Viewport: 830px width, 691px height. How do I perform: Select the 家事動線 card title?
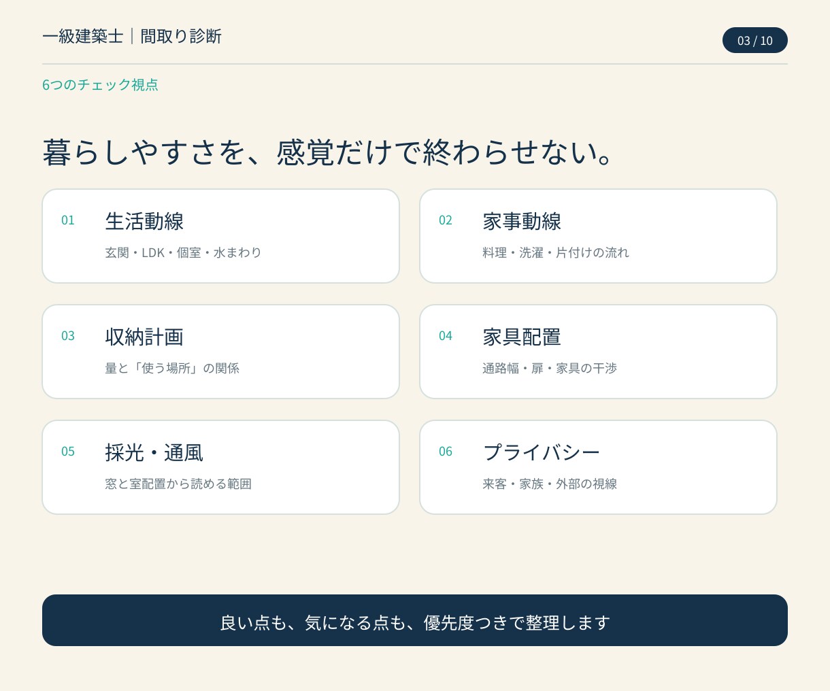point(522,221)
